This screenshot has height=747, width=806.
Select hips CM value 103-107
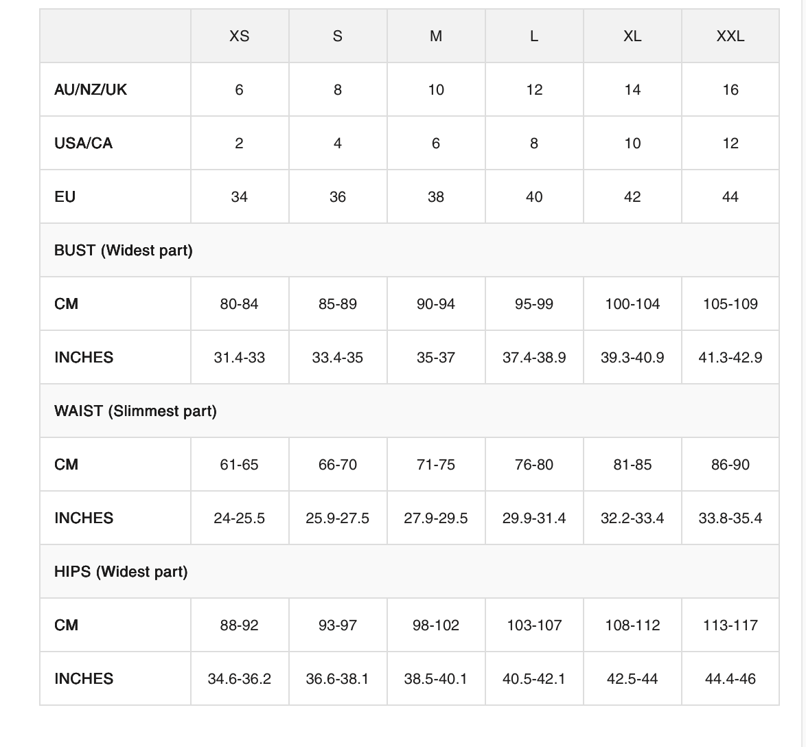click(x=534, y=625)
